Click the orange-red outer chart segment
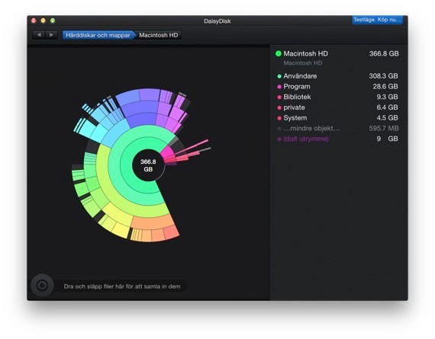 [171, 232]
